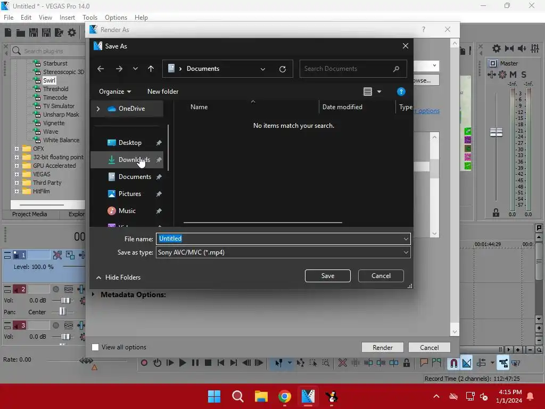Image resolution: width=545 pixels, height=409 pixels.
Task: Open Save As dialog help icon
Action: pyautogui.click(x=401, y=92)
